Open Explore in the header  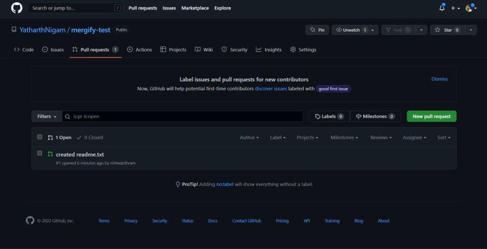pos(222,8)
